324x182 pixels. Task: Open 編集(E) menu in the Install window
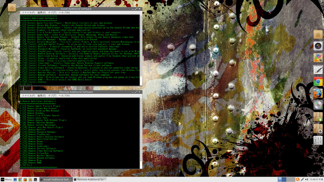click(x=42, y=13)
